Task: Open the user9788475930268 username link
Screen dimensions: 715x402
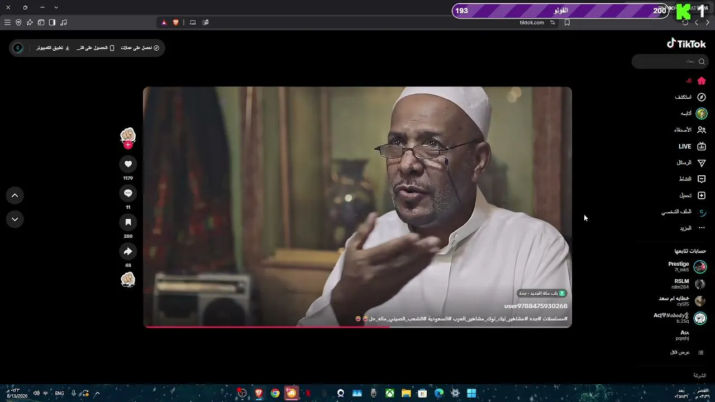Action: tap(536, 306)
